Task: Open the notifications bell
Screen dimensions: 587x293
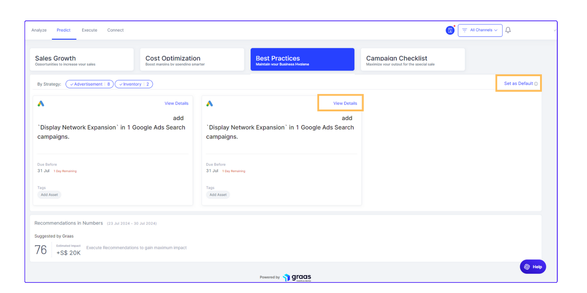Action: click(508, 30)
